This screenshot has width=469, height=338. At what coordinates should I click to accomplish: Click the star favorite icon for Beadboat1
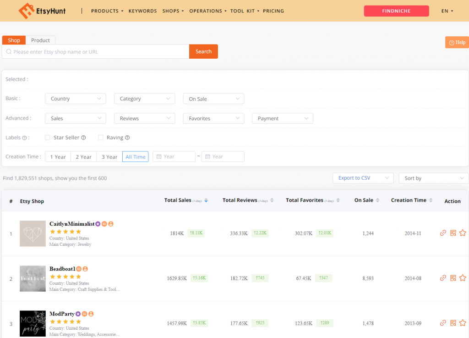[463, 278]
